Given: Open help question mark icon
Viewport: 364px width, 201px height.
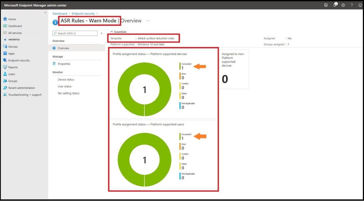Looking at the screenshot, I should (x=352, y=5).
